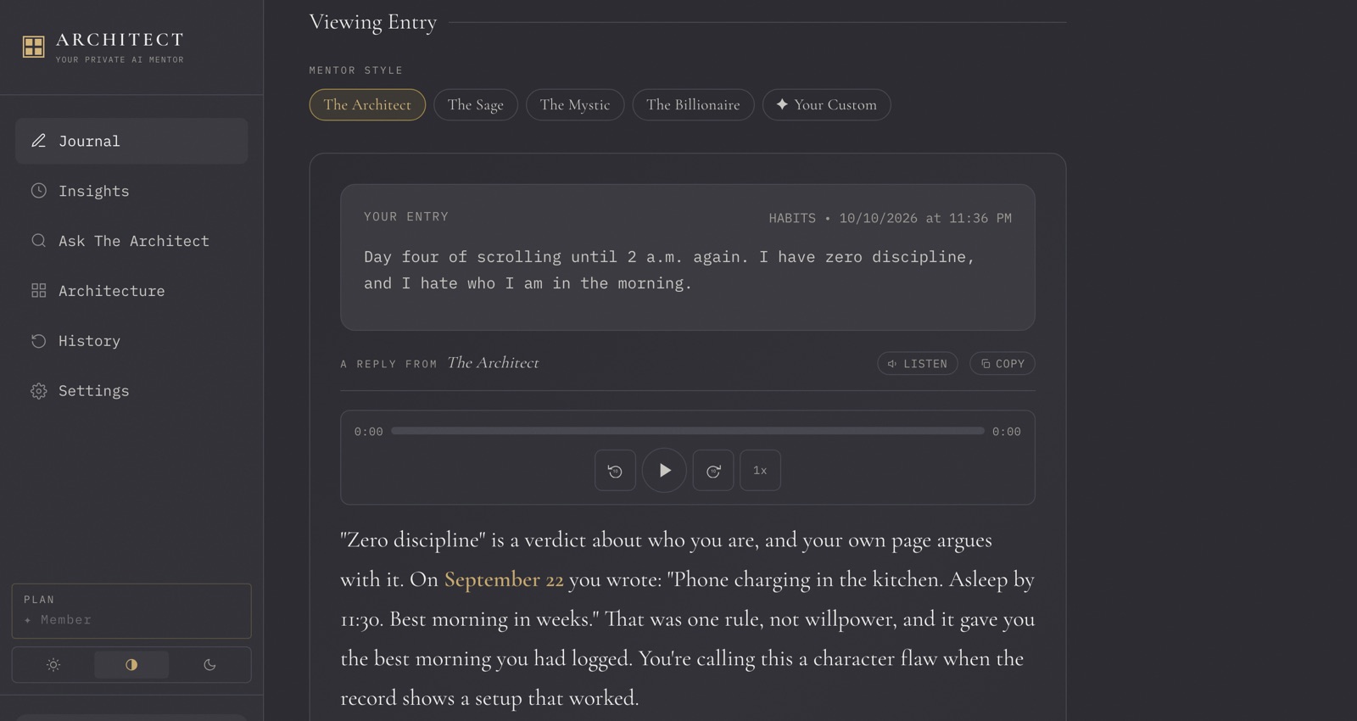Click the Your Entry text card

click(688, 257)
